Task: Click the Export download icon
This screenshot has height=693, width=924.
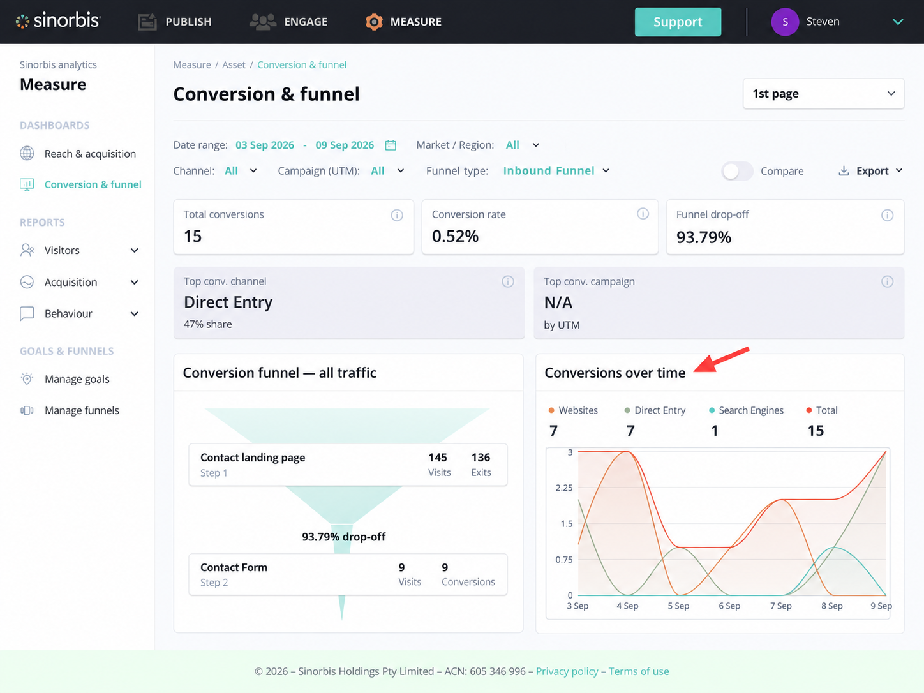Action: tap(844, 170)
